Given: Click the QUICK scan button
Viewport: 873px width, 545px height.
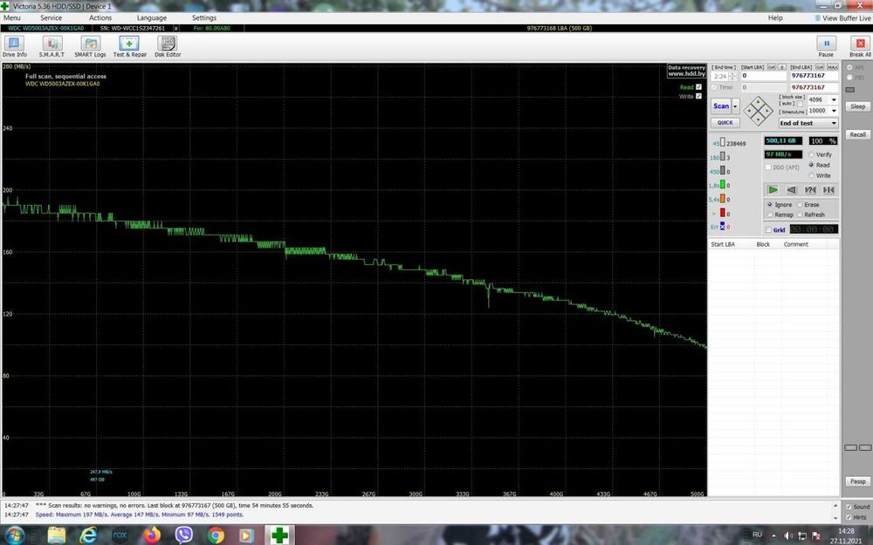Looking at the screenshot, I should coord(725,122).
